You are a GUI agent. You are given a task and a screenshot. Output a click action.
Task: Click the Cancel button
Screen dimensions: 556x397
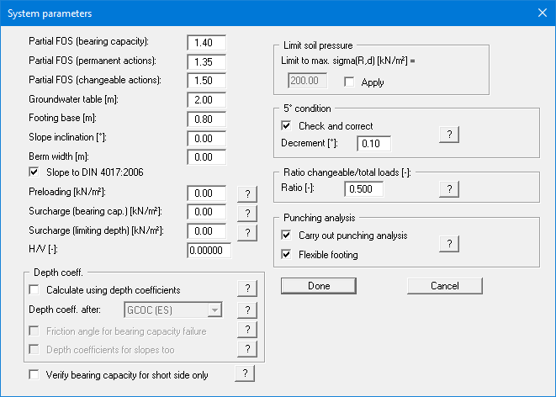click(444, 286)
